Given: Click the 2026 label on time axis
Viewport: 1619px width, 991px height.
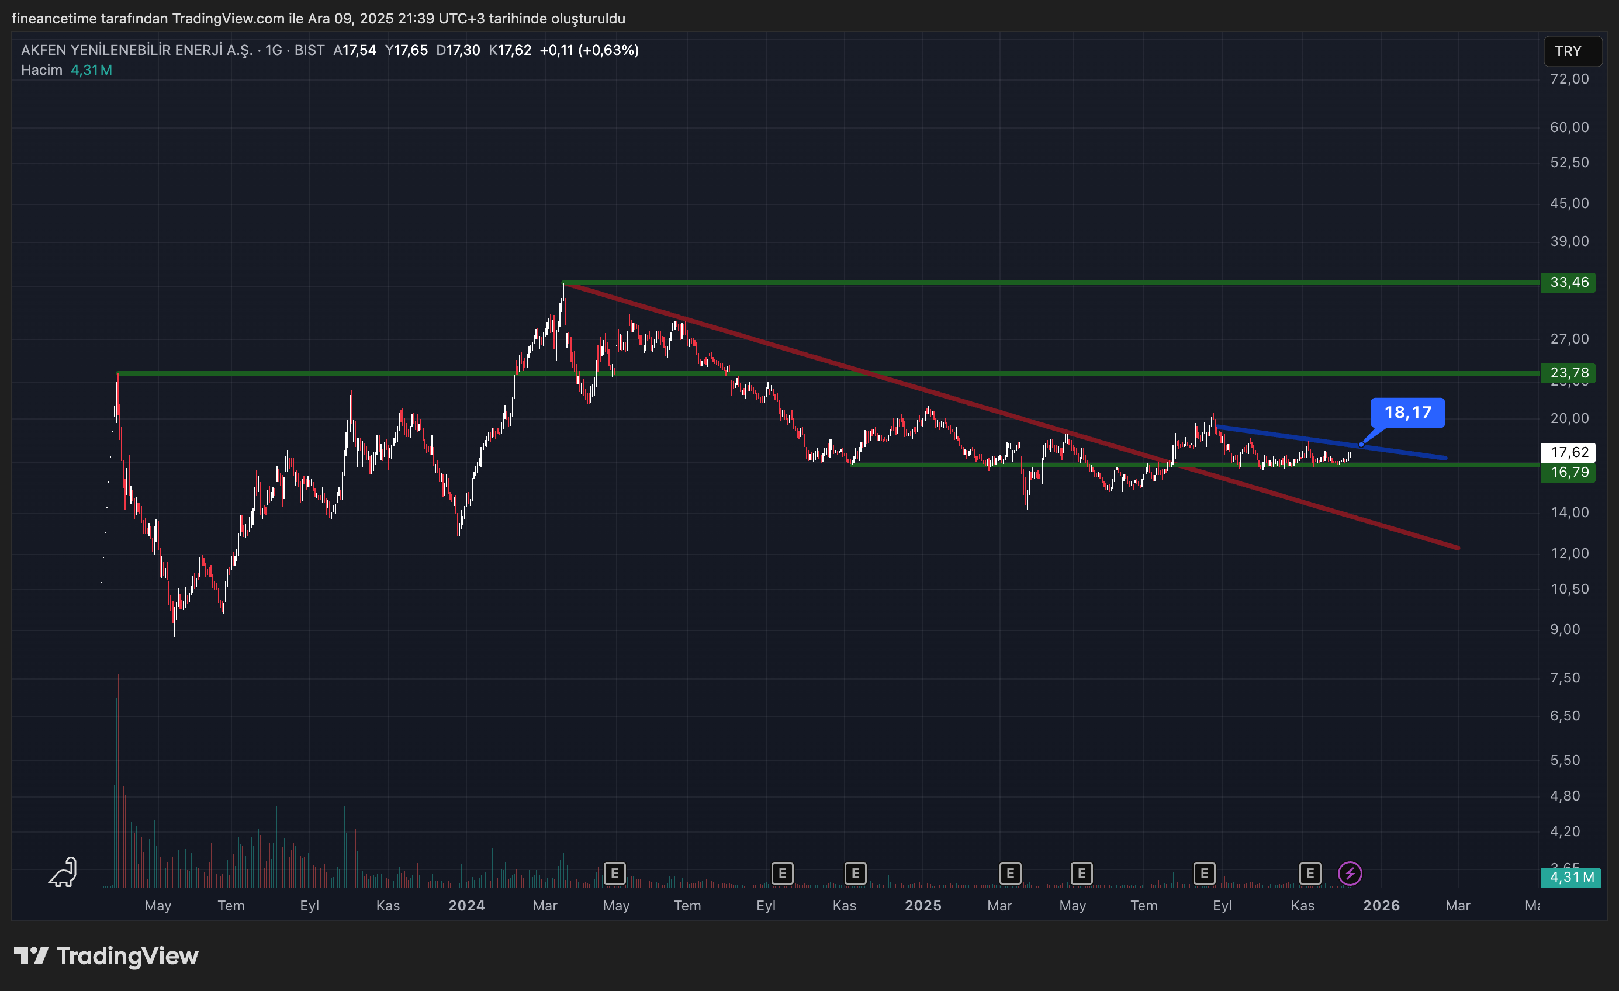Looking at the screenshot, I should 1381,906.
